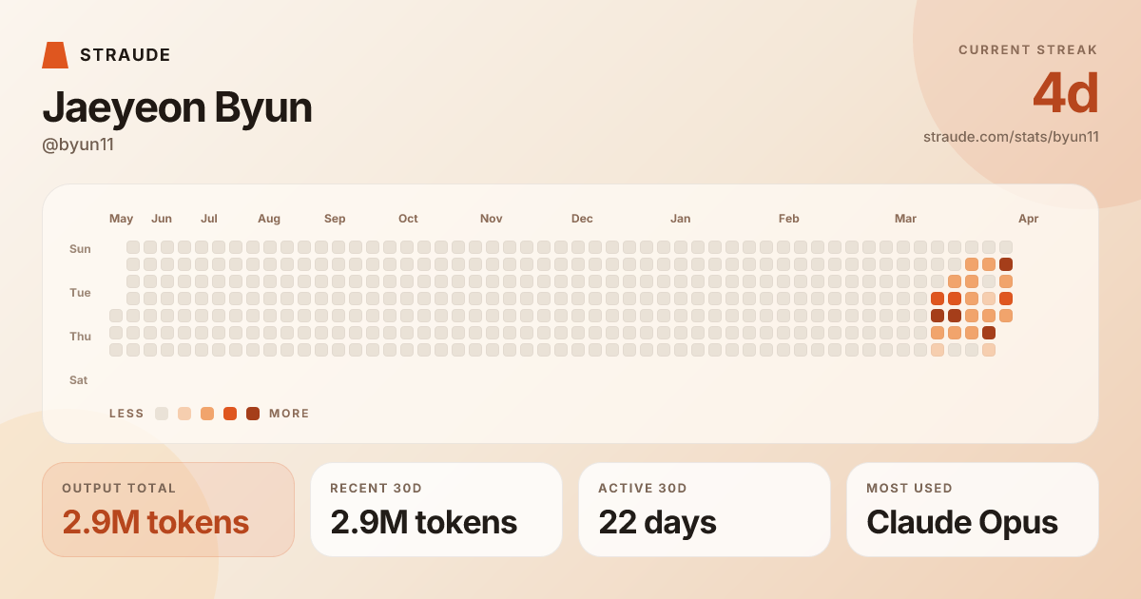
Task: Click the pale peach legend swatch
Action: 184,414
